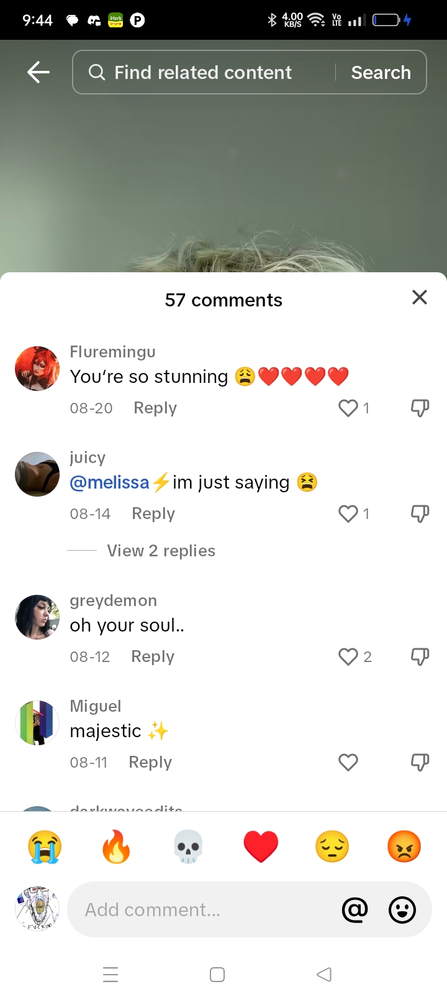Tap the back arrow icon
This screenshot has height=1002, width=447.
pos(38,72)
